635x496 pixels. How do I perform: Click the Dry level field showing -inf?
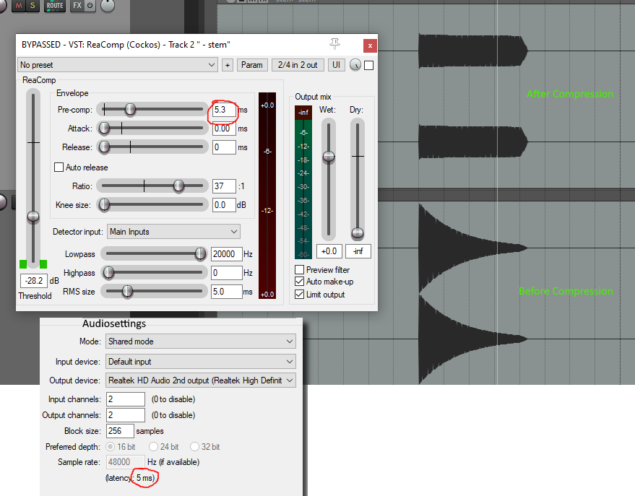(358, 251)
